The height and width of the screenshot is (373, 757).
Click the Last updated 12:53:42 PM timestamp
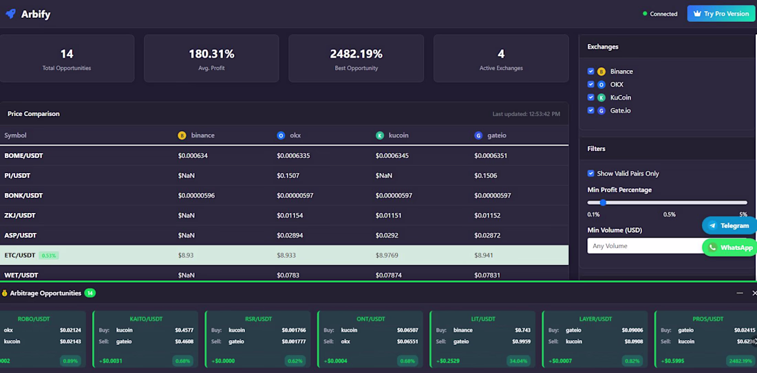(526, 114)
